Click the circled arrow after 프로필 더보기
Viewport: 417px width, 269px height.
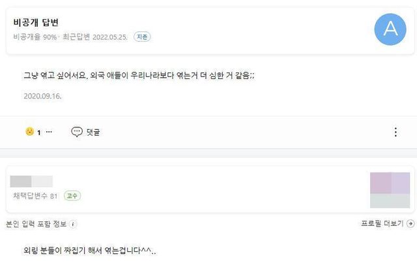[x=410, y=224]
